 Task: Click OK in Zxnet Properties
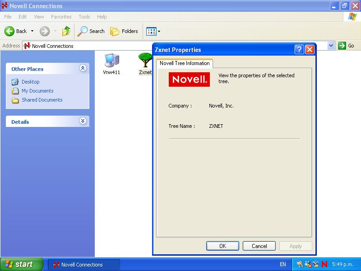pos(222,246)
